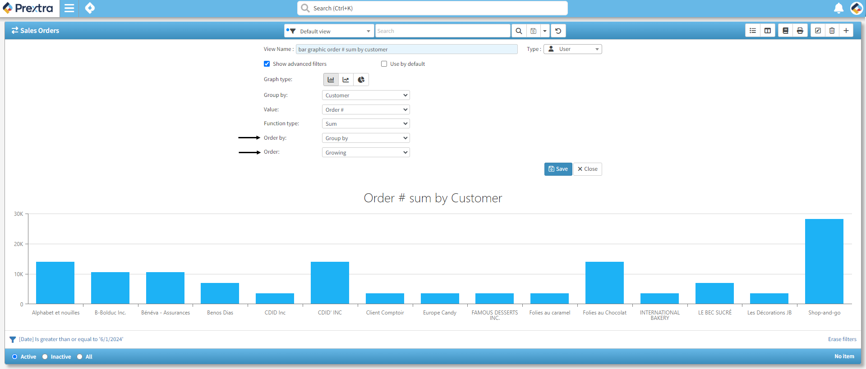Switch graph type to line chart

pyautogui.click(x=346, y=80)
